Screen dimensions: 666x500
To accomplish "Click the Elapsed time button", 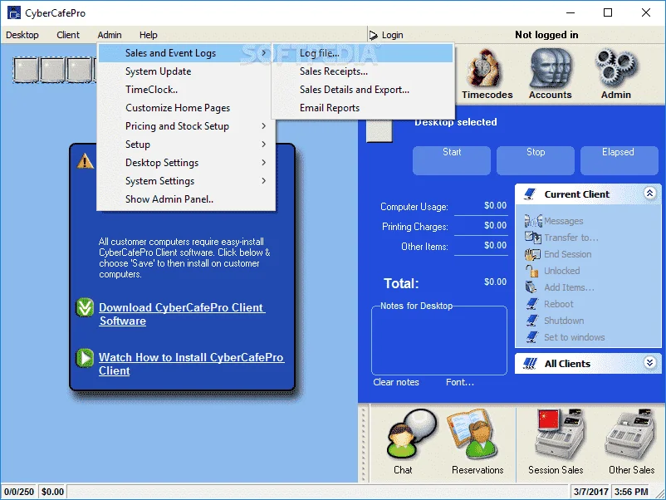I will pyautogui.click(x=619, y=160).
